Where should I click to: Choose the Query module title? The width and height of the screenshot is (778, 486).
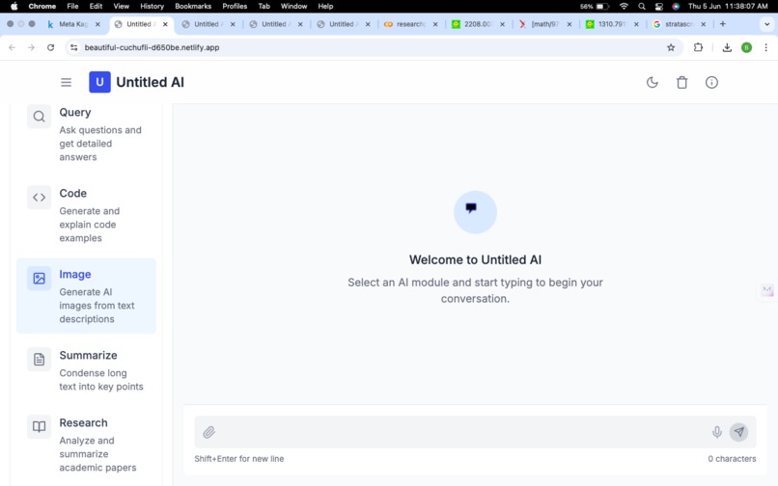click(75, 113)
